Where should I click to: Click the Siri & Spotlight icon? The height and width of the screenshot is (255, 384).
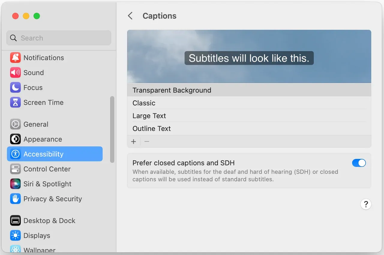click(x=15, y=184)
